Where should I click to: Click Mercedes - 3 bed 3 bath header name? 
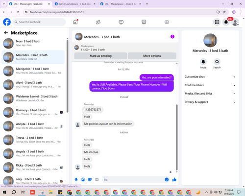[x=102, y=37]
